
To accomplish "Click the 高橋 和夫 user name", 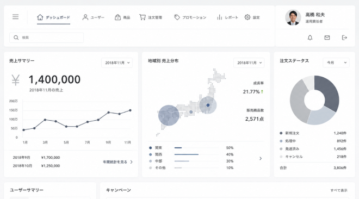I will (x=315, y=15).
